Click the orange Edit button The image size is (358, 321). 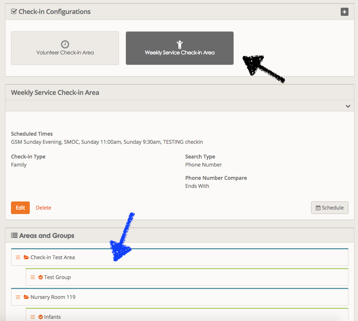click(20, 208)
